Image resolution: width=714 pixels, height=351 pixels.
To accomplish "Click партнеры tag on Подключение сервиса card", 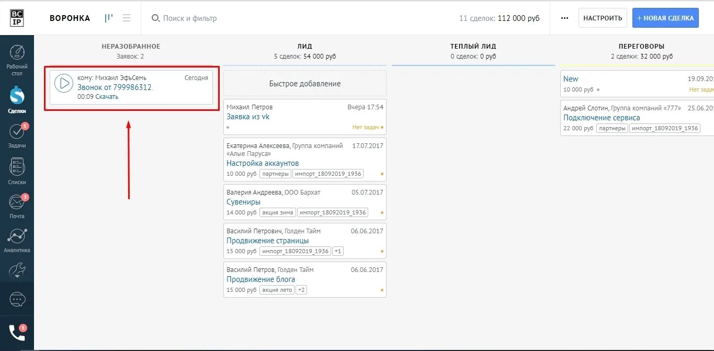I will (x=612, y=128).
